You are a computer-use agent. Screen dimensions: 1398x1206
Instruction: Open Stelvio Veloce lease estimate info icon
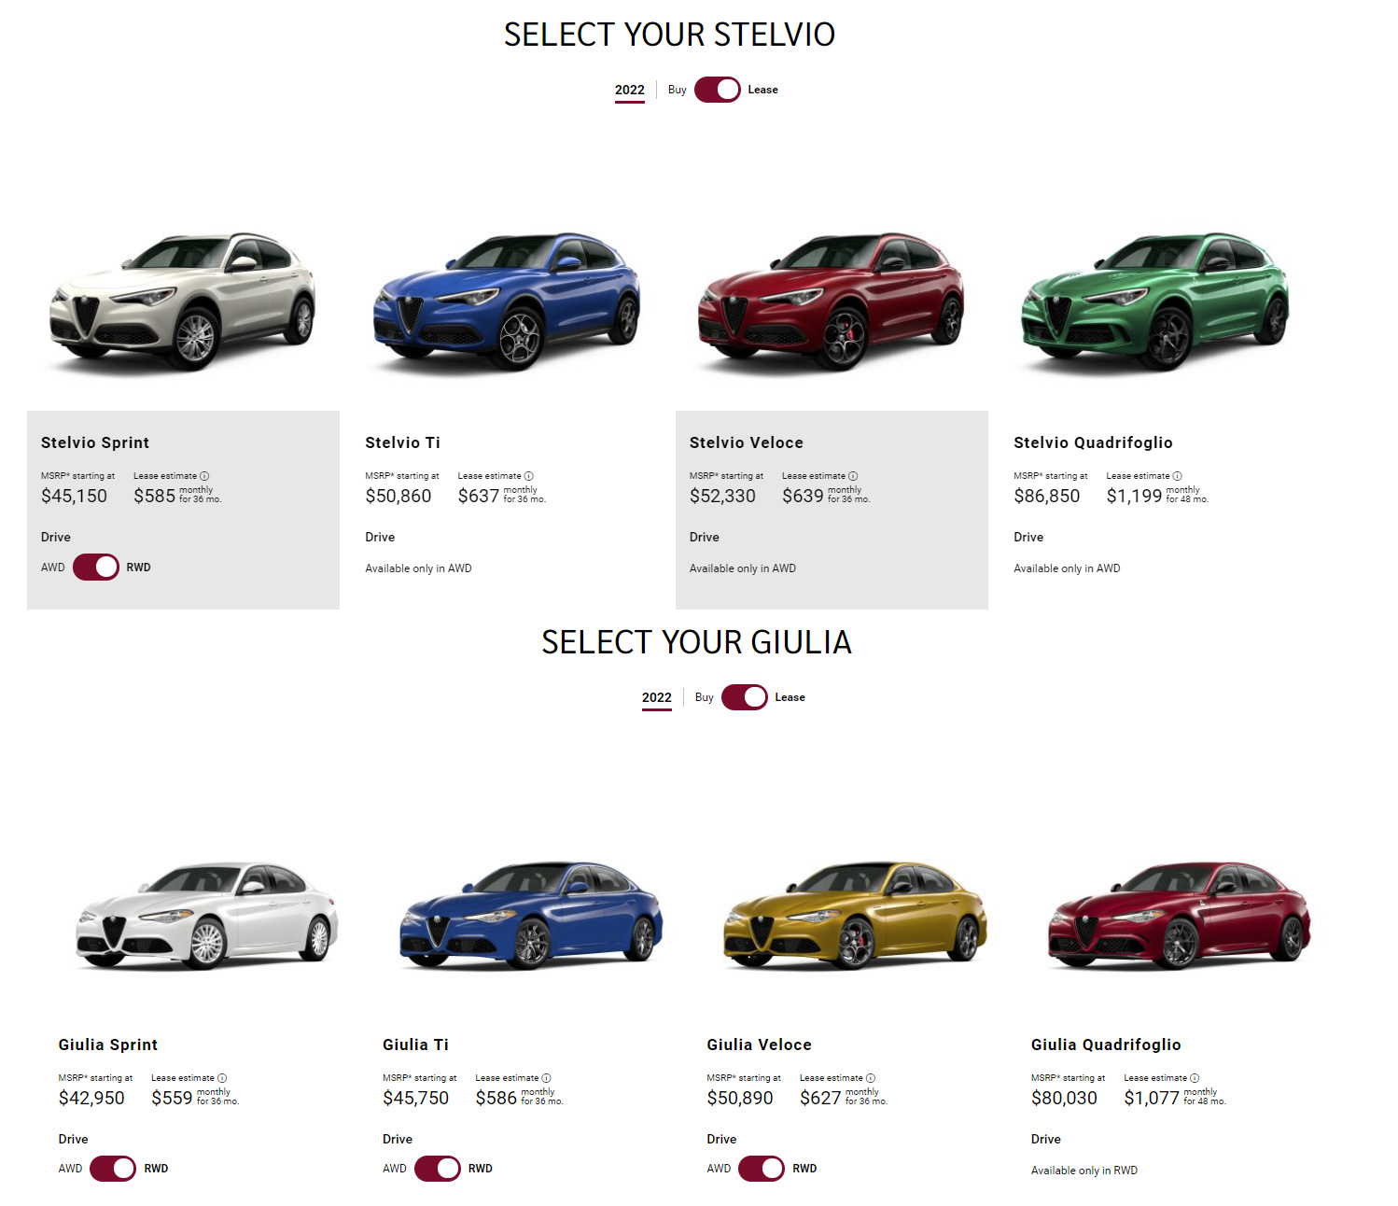pos(853,476)
